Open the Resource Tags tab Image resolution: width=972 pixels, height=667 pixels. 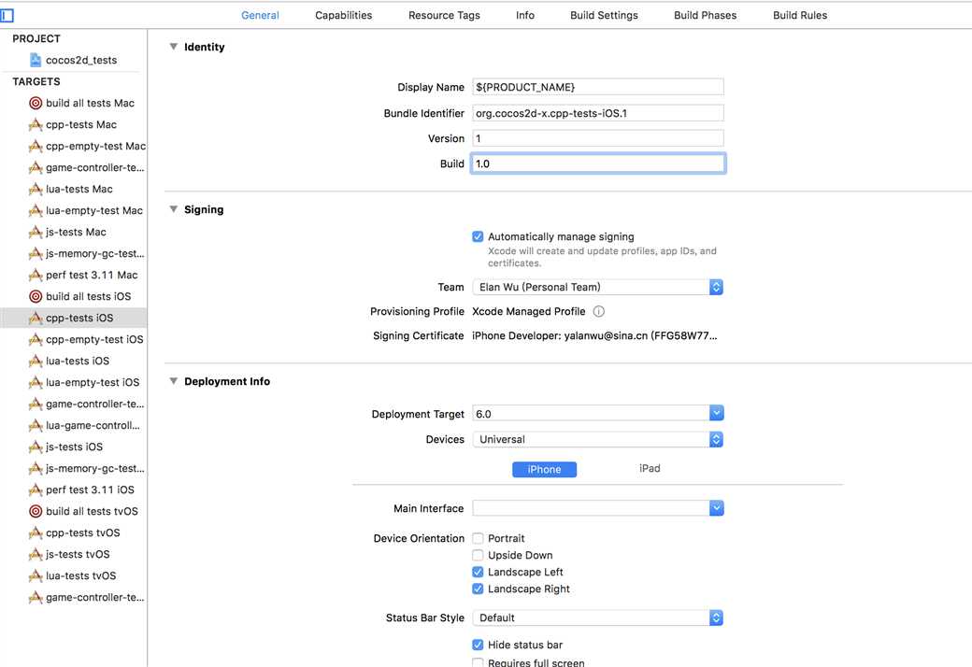pyautogui.click(x=444, y=15)
